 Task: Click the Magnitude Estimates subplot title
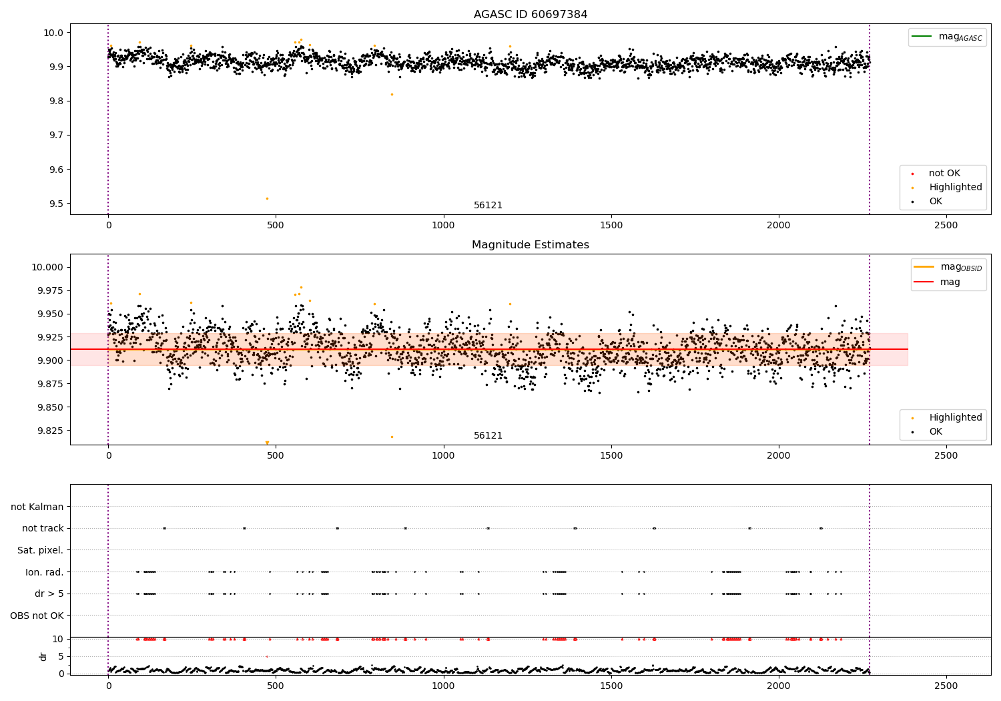531,245
